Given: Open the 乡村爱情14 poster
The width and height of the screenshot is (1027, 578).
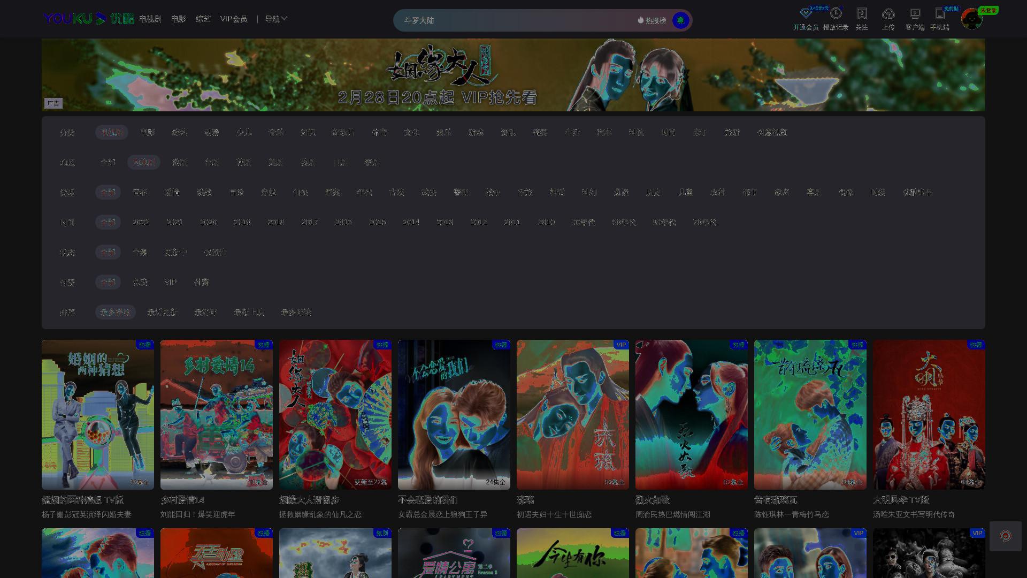Looking at the screenshot, I should 217,415.
